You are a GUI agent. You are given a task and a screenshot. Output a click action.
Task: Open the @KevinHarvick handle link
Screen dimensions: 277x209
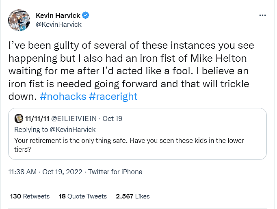click(58, 24)
